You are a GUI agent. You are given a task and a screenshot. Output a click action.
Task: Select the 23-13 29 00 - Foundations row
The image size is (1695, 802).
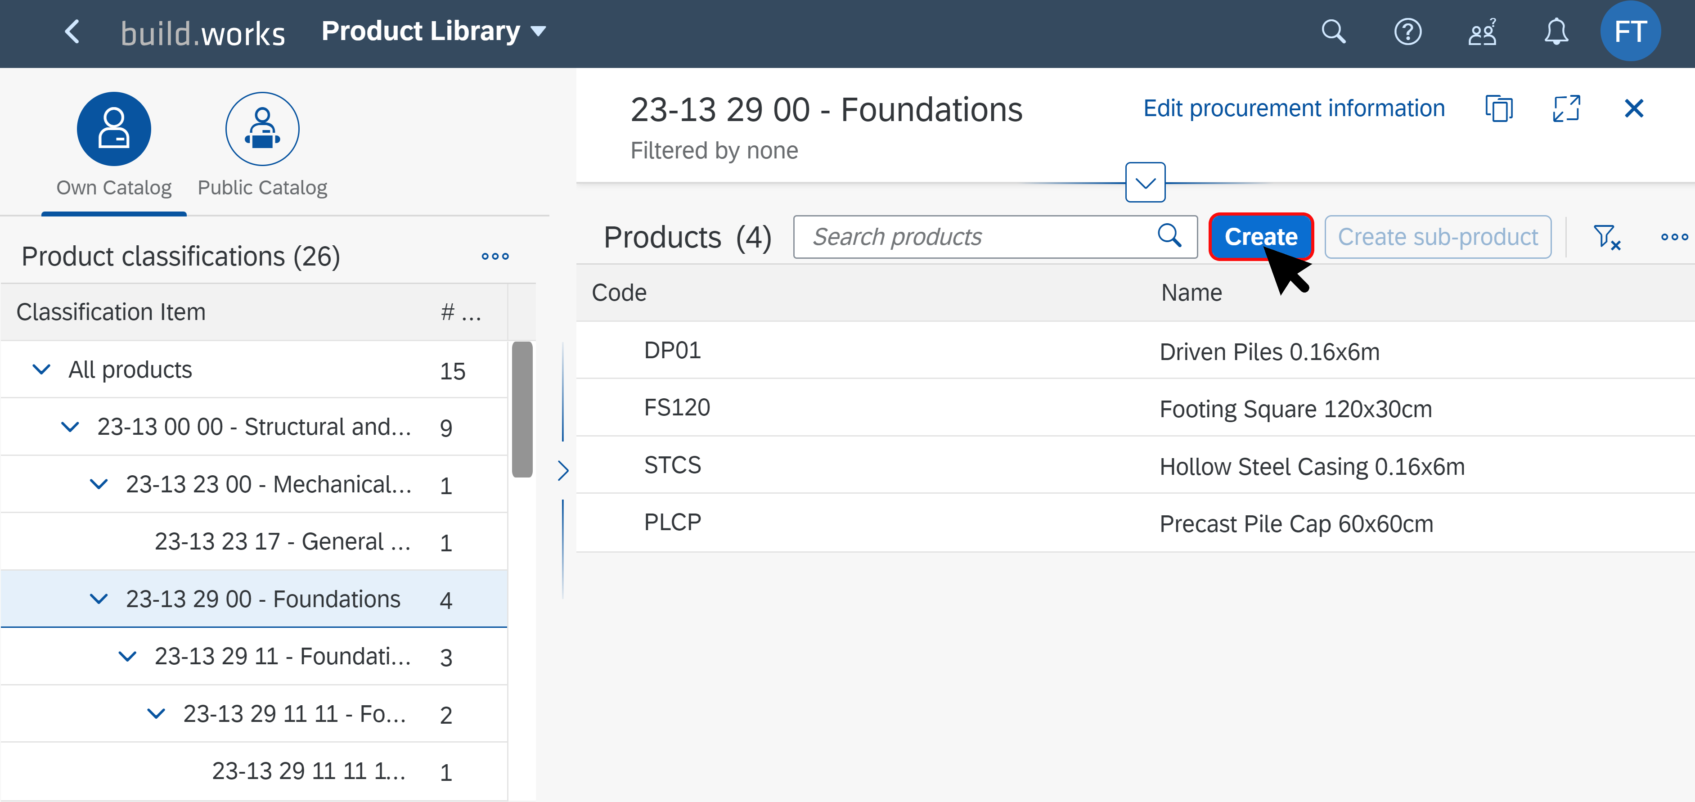click(254, 599)
